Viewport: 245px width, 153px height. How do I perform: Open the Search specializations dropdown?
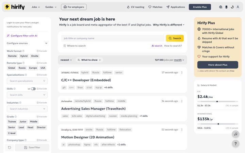tap(27, 81)
